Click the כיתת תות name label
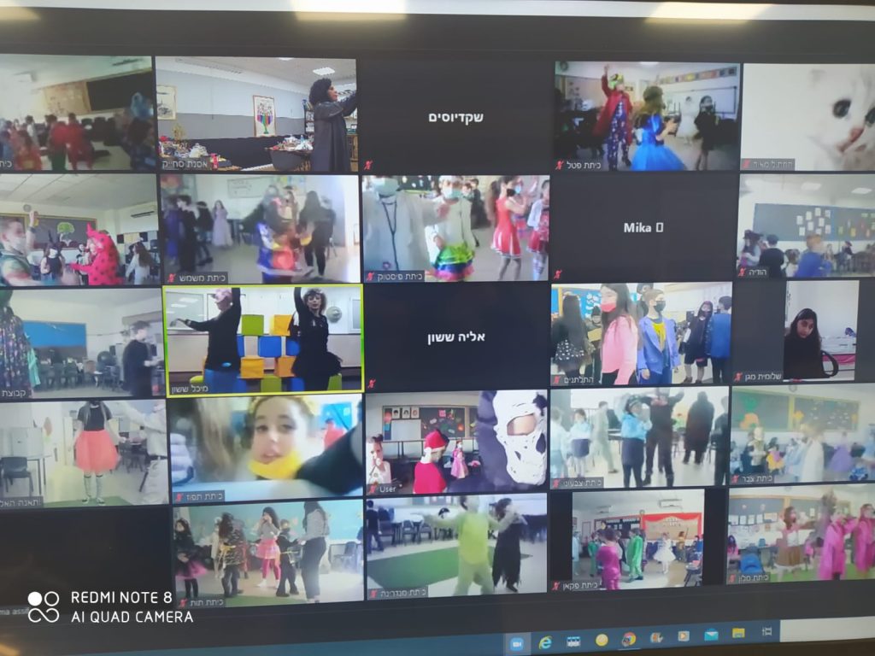The image size is (875, 656). pos(207,602)
